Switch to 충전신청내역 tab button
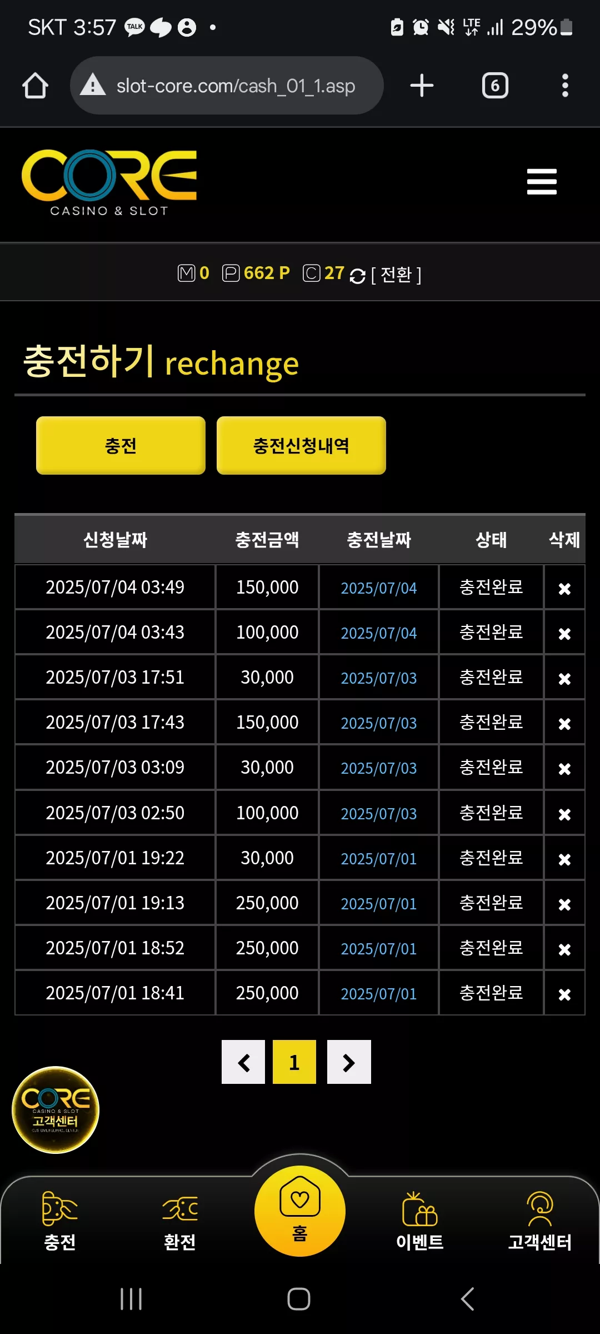 pyautogui.click(x=301, y=445)
